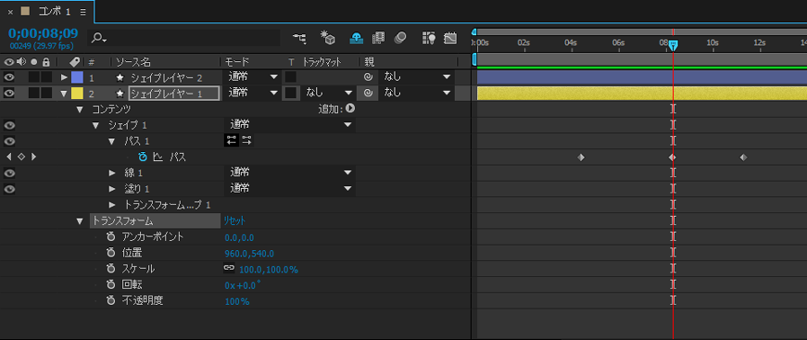This screenshot has height=340, width=807.
Task: Include パス property in graph editor set
Action: (158, 157)
